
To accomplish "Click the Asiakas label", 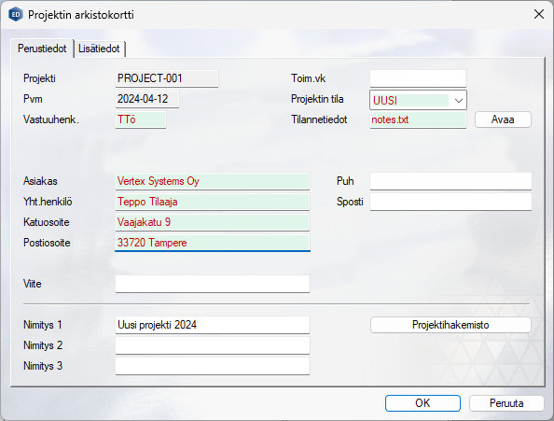I will (x=40, y=181).
